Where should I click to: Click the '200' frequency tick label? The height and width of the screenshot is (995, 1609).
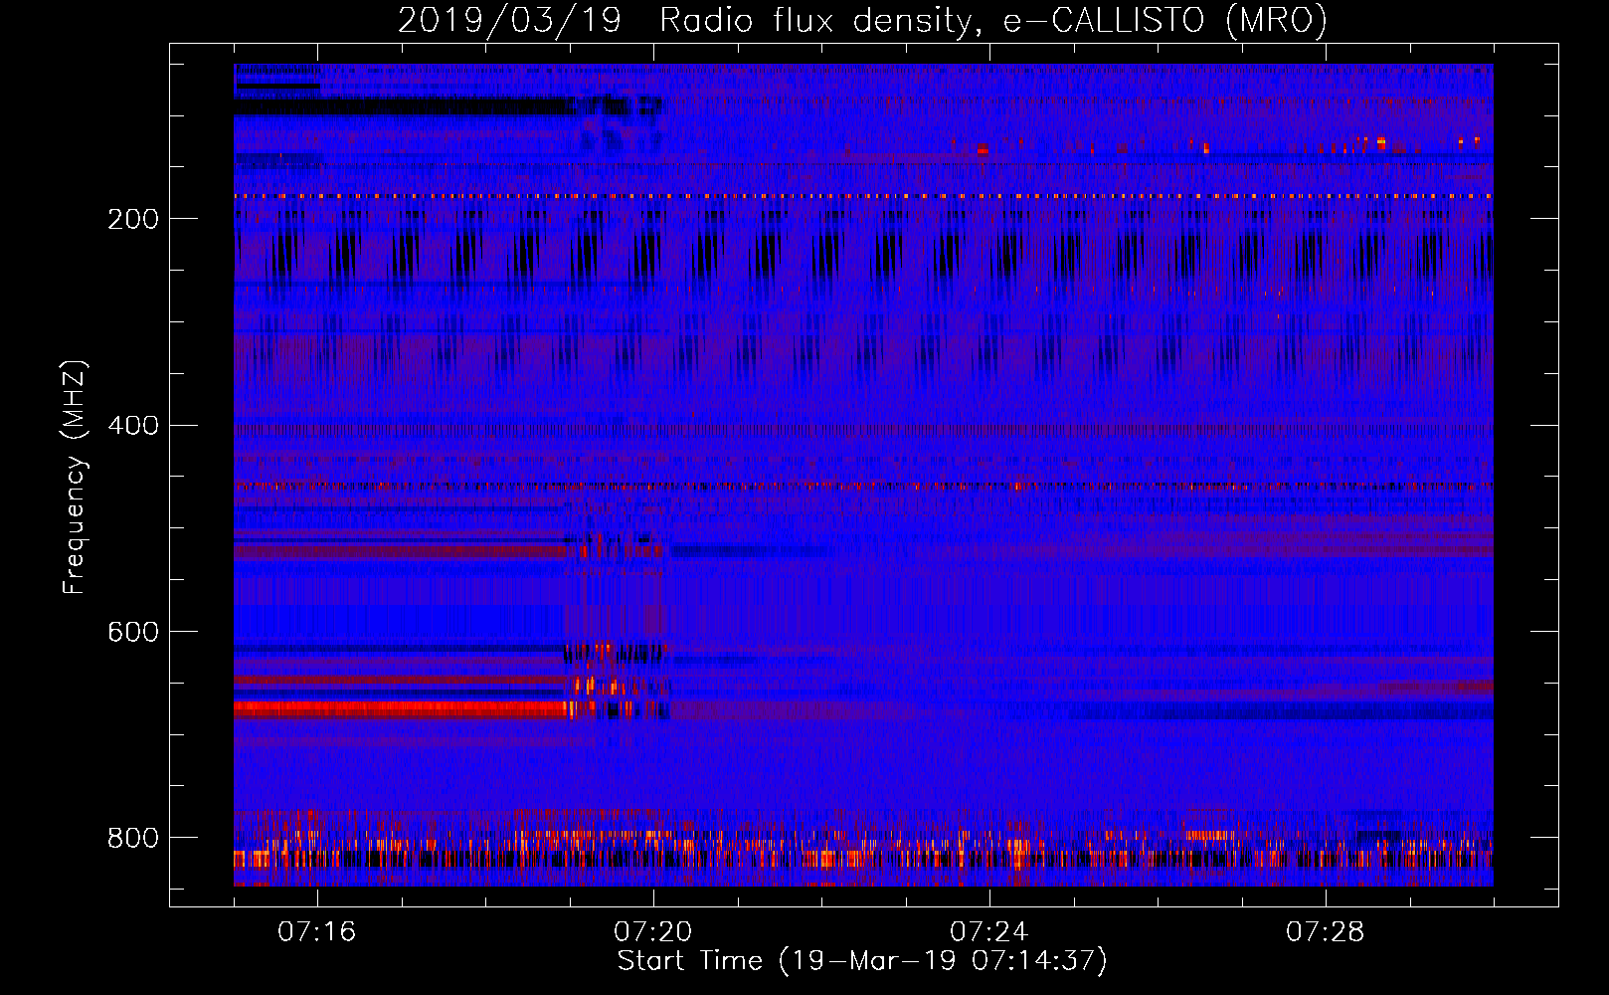pos(133,219)
